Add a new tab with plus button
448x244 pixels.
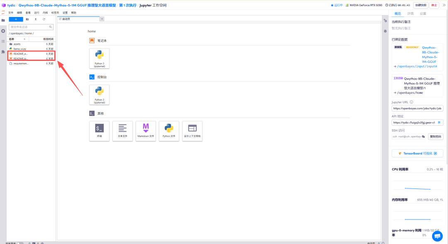[x=102, y=19]
